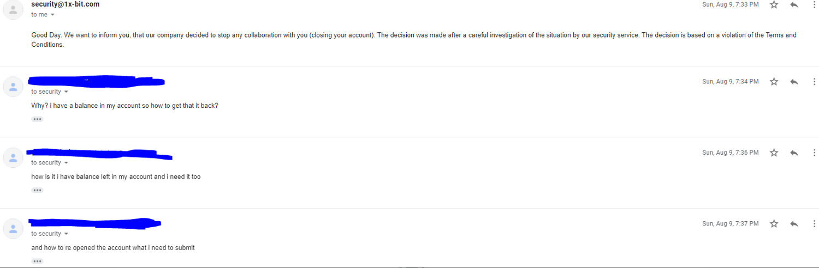Reply to the 7:34 PM message

[x=794, y=82]
